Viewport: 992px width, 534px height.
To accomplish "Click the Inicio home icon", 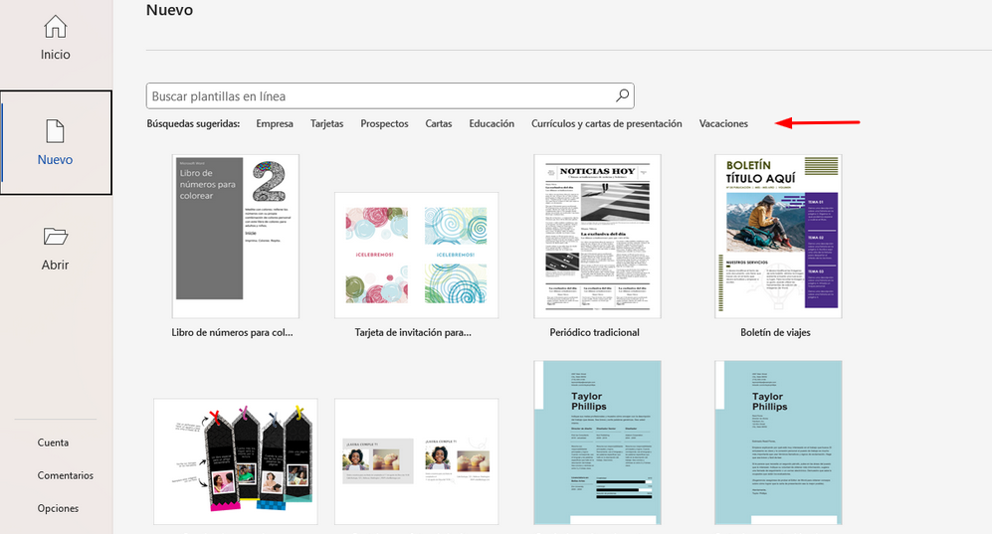I will pos(55,27).
